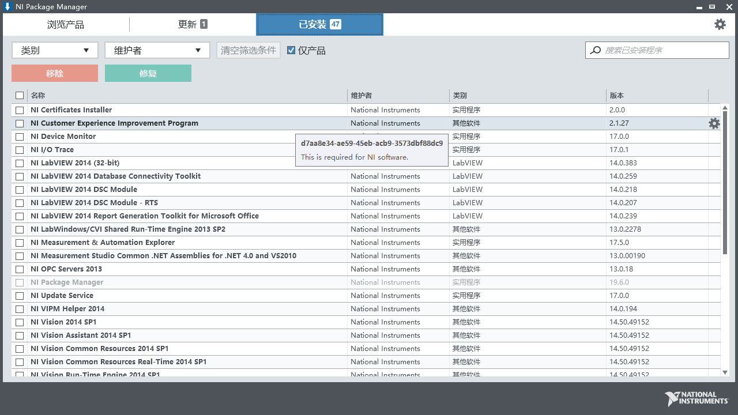Check the NI LabVIEW 2014 DSC Module box
This screenshot has height=415, width=738.
tap(20, 190)
